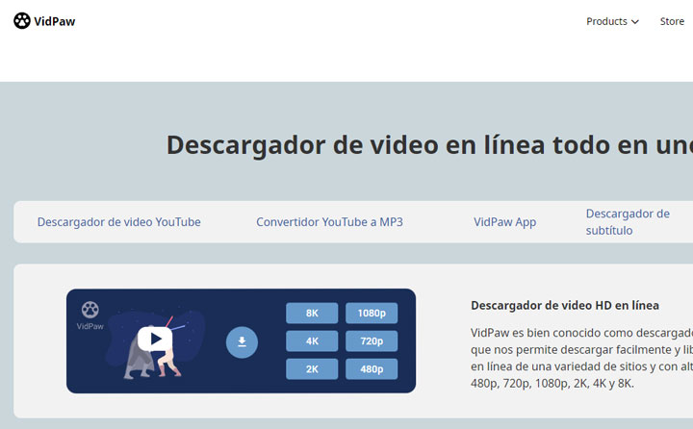Expand the Products dropdown menu
The width and height of the screenshot is (693, 429).
[612, 21]
